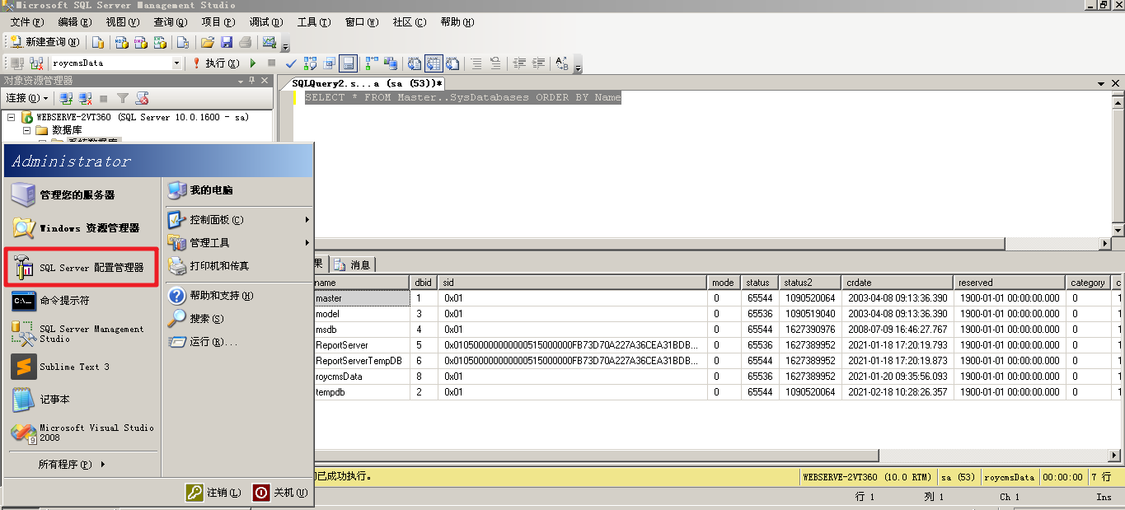Screen dimensions: 1125x510
Task: Switch output to Results to Grid
Action: 433,63
